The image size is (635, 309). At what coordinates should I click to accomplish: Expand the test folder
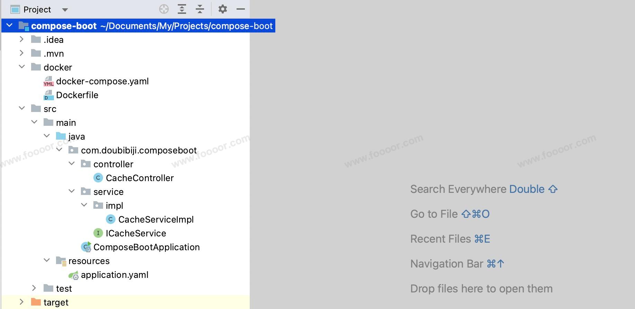[34, 288]
